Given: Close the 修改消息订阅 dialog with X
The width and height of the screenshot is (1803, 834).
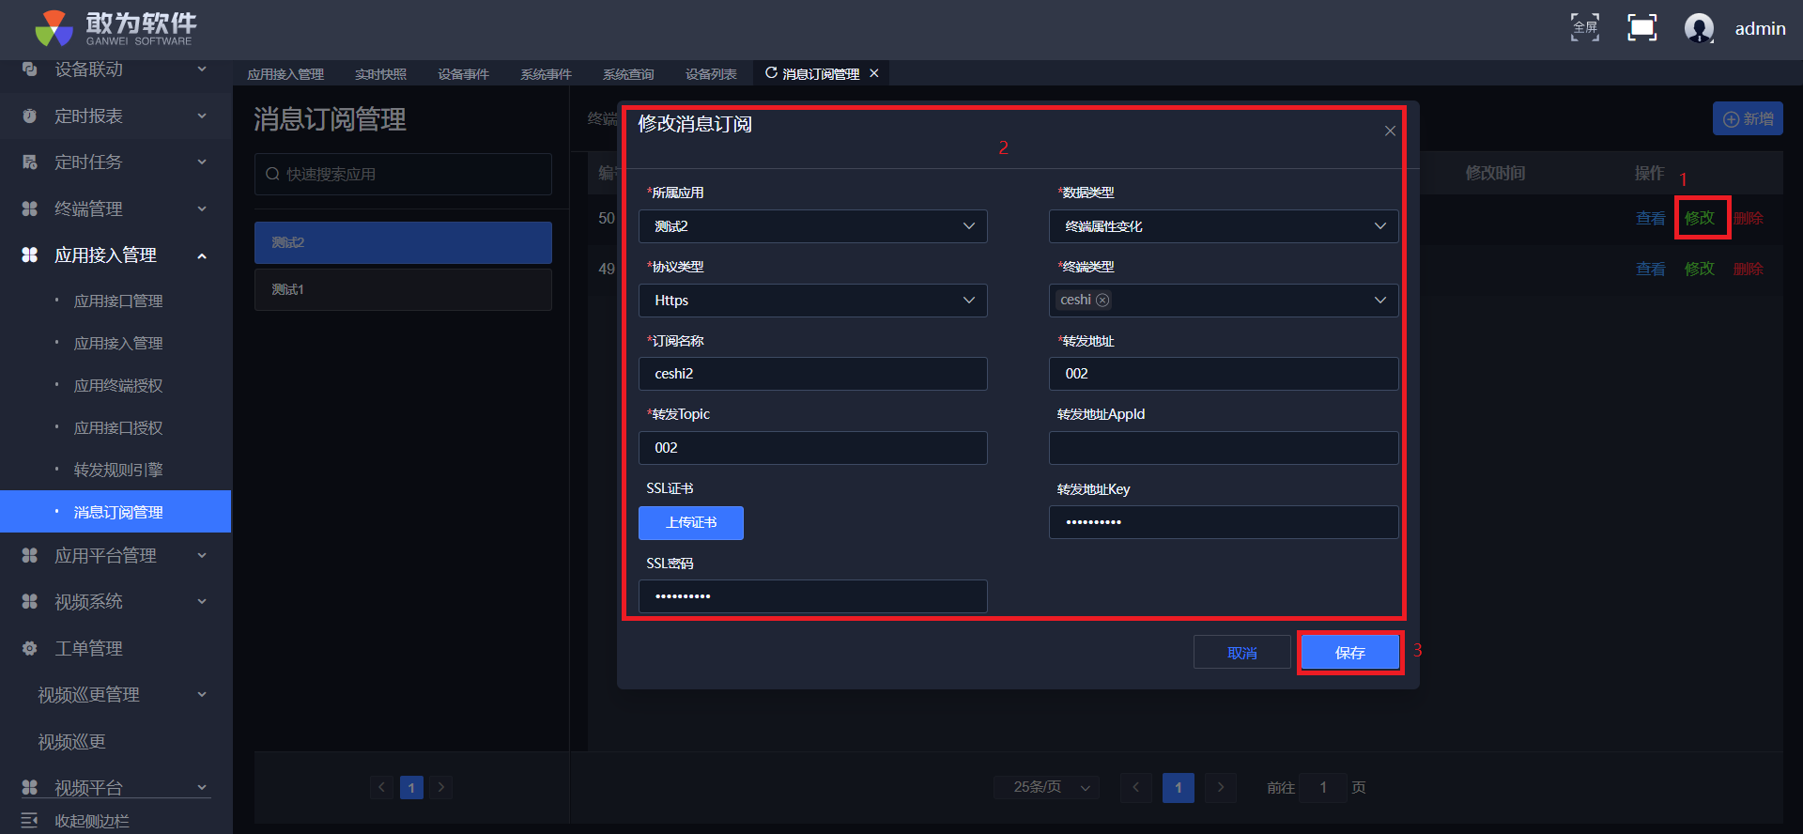Looking at the screenshot, I should tap(1390, 131).
